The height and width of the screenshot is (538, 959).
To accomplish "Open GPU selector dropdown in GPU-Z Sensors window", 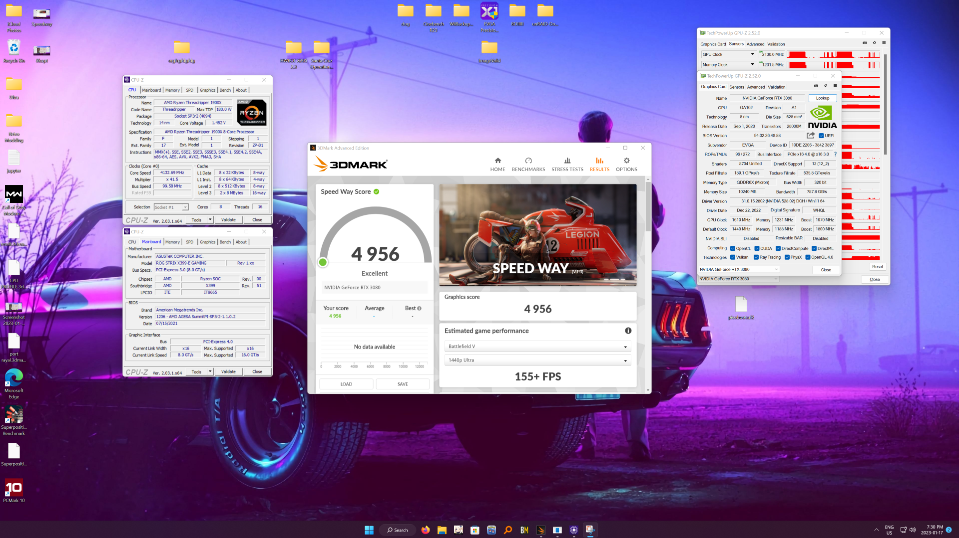I will click(x=739, y=279).
